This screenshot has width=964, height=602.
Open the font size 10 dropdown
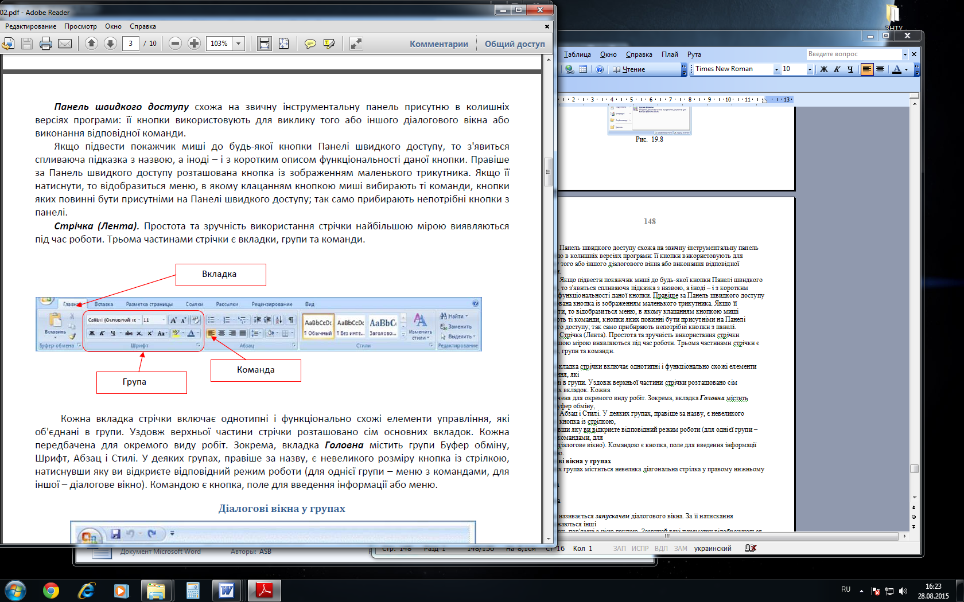click(810, 69)
